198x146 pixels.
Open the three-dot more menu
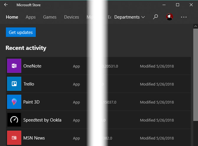click(x=184, y=17)
